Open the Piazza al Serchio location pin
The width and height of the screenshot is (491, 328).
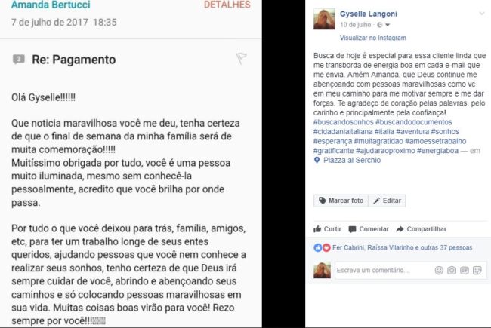point(317,160)
